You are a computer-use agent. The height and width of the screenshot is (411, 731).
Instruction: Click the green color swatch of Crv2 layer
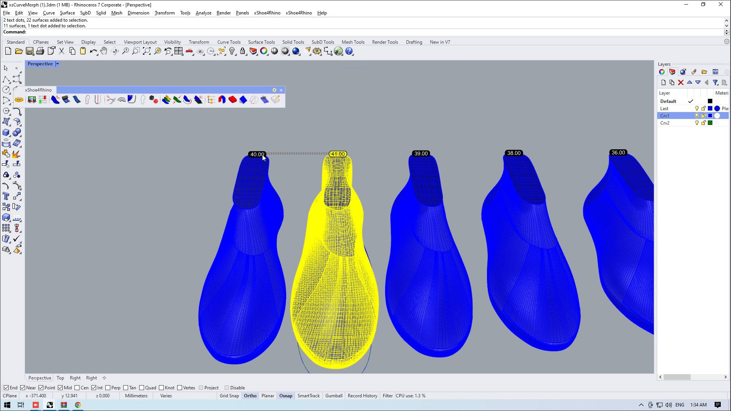(710, 123)
